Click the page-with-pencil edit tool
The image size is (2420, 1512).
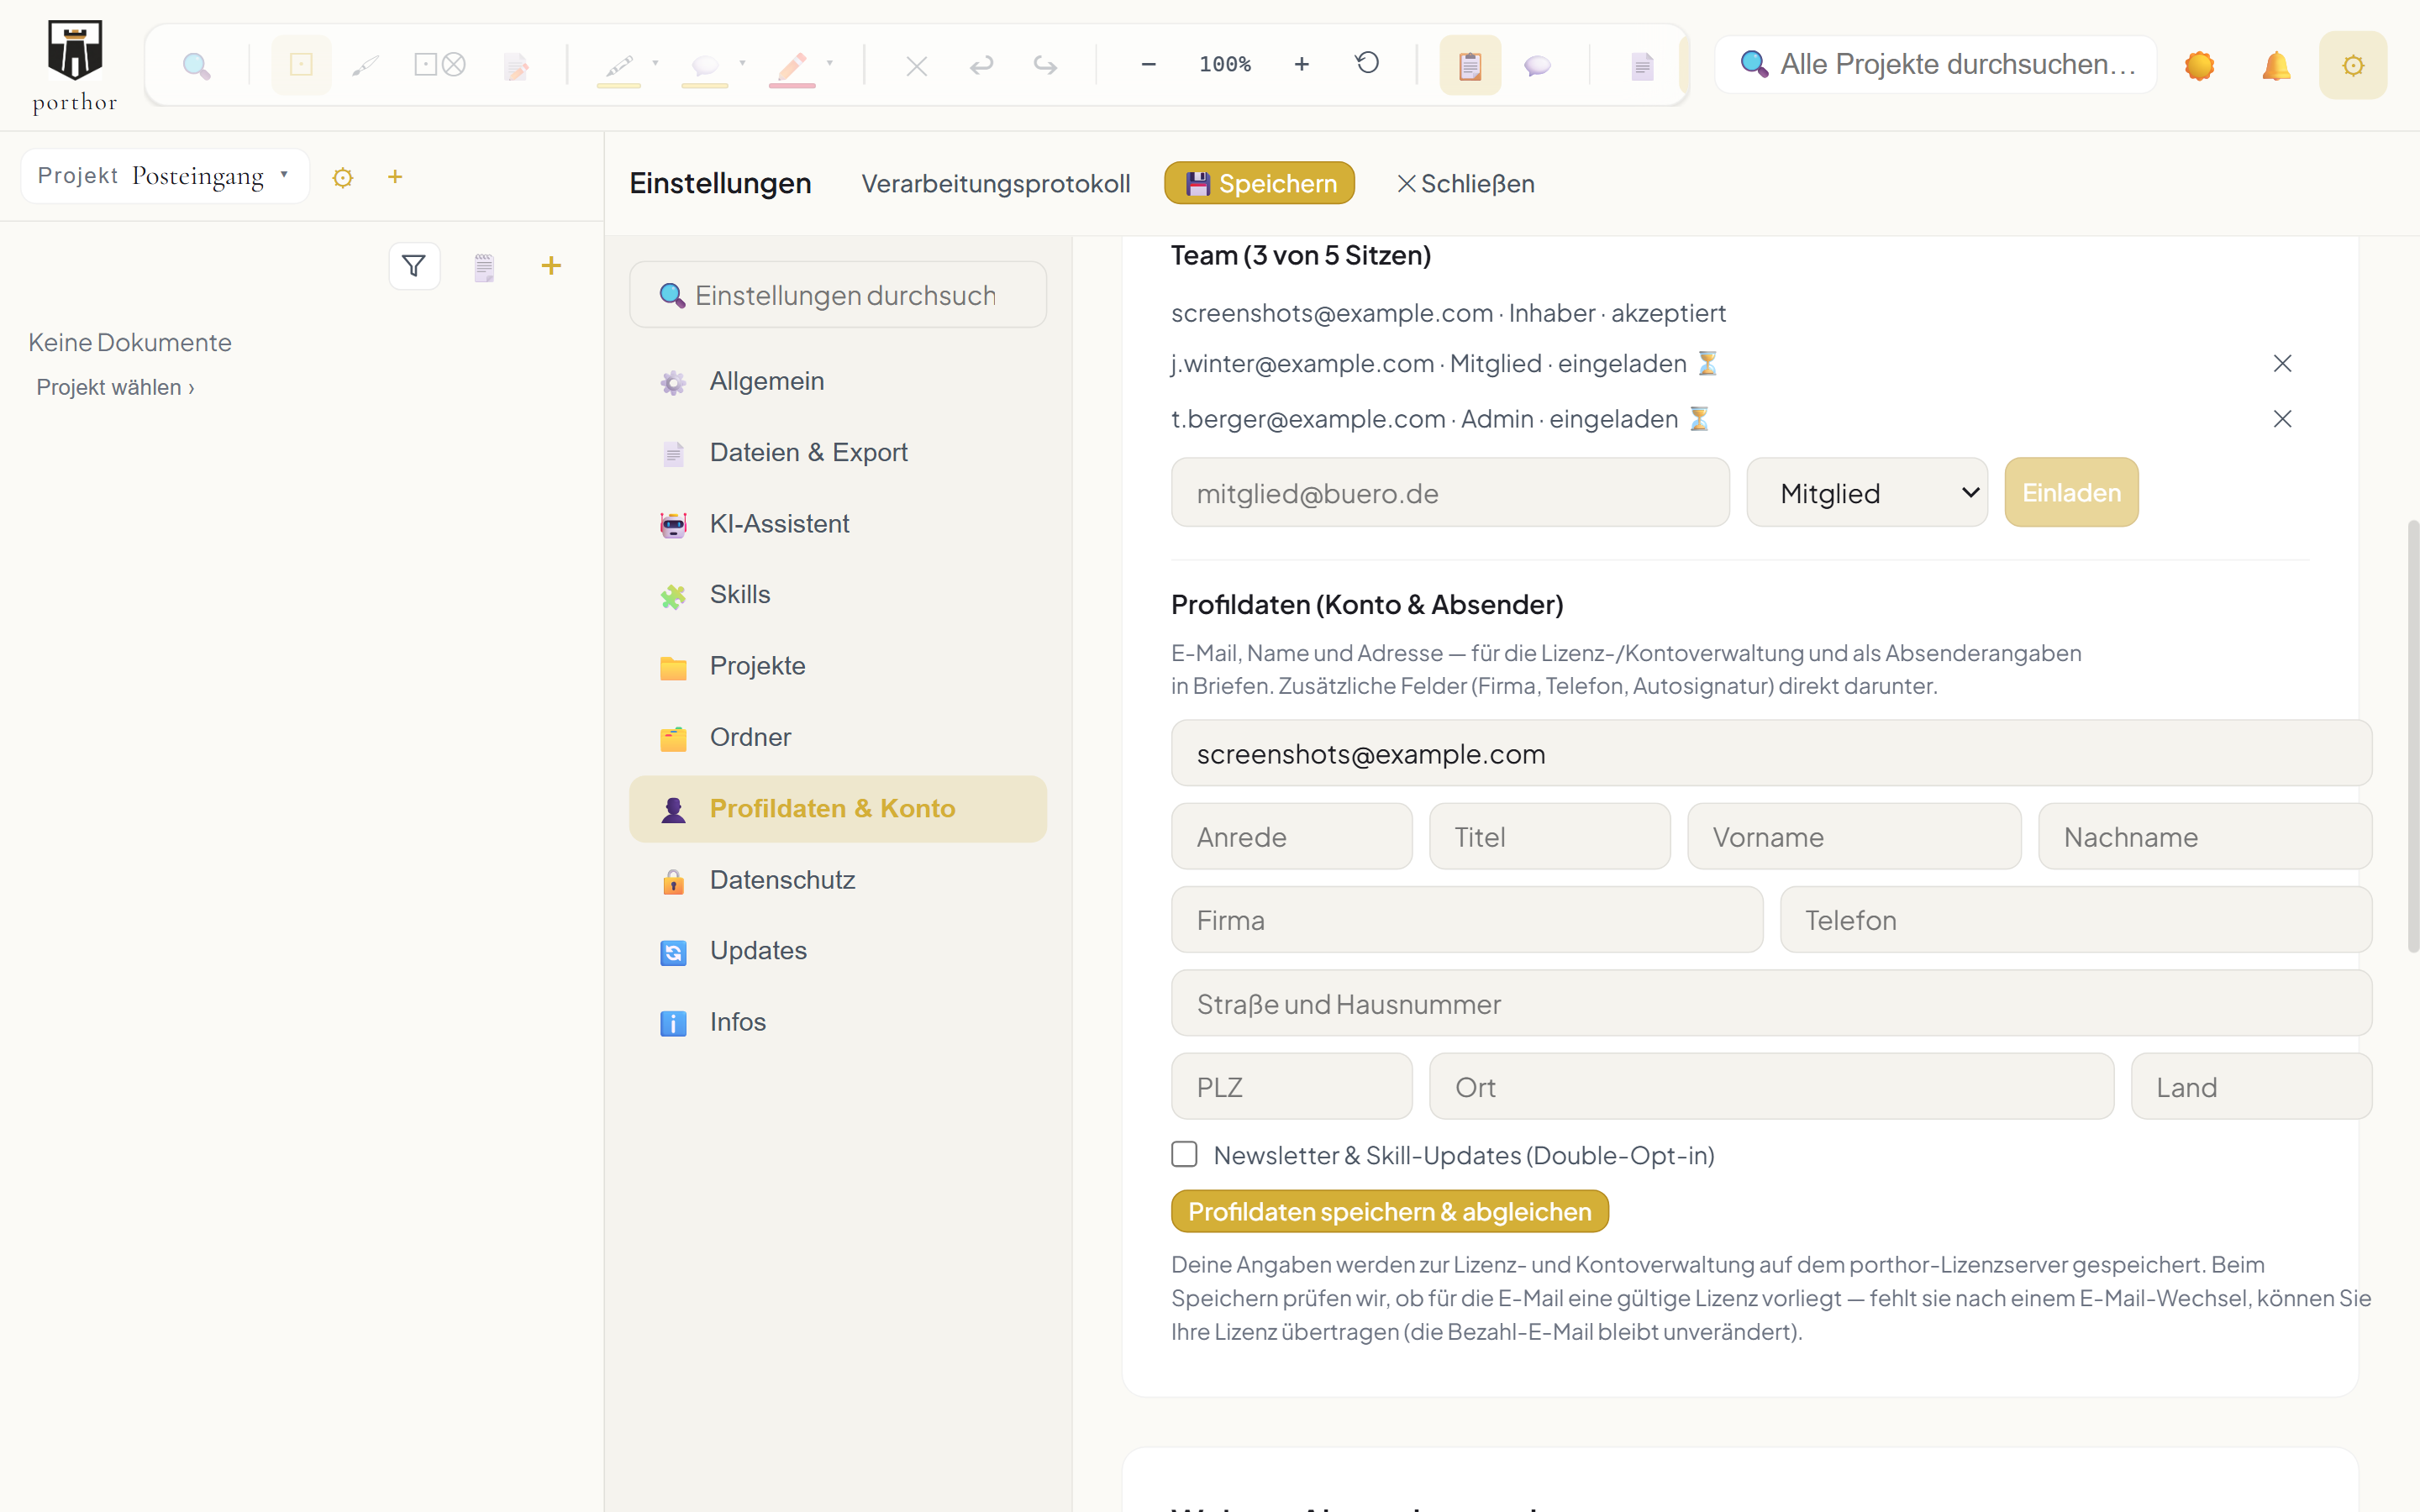[x=516, y=66]
